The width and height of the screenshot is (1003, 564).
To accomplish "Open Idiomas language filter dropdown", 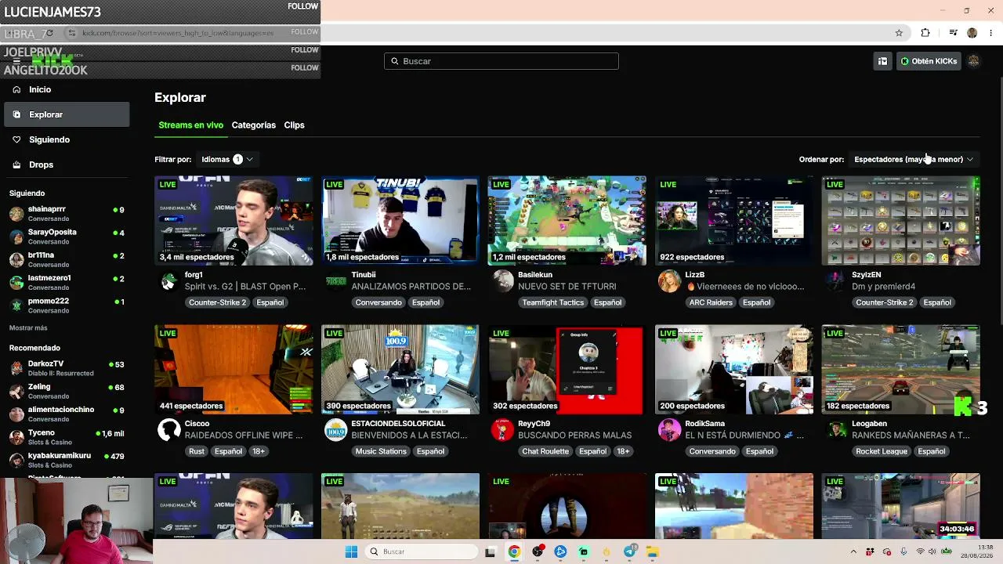I will click(226, 159).
